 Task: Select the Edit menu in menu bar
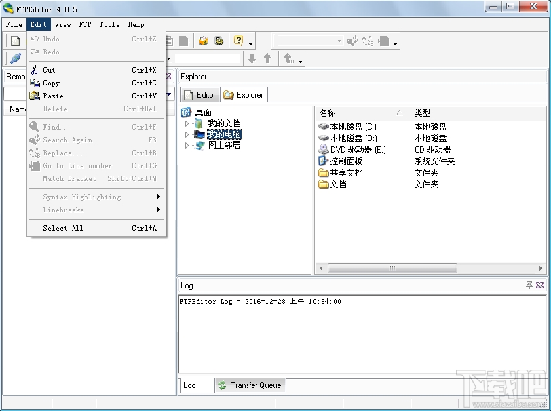[38, 24]
